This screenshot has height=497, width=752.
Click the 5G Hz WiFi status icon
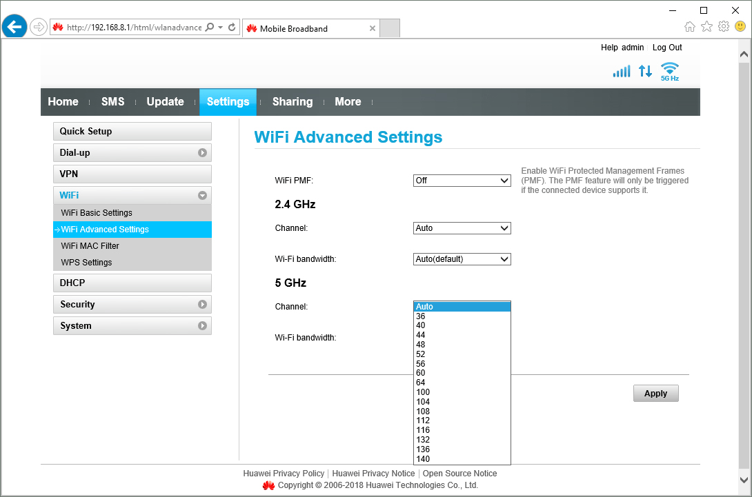pyautogui.click(x=669, y=71)
